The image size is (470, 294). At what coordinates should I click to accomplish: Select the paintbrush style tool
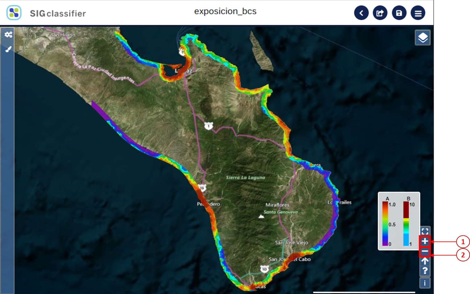click(x=8, y=49)
